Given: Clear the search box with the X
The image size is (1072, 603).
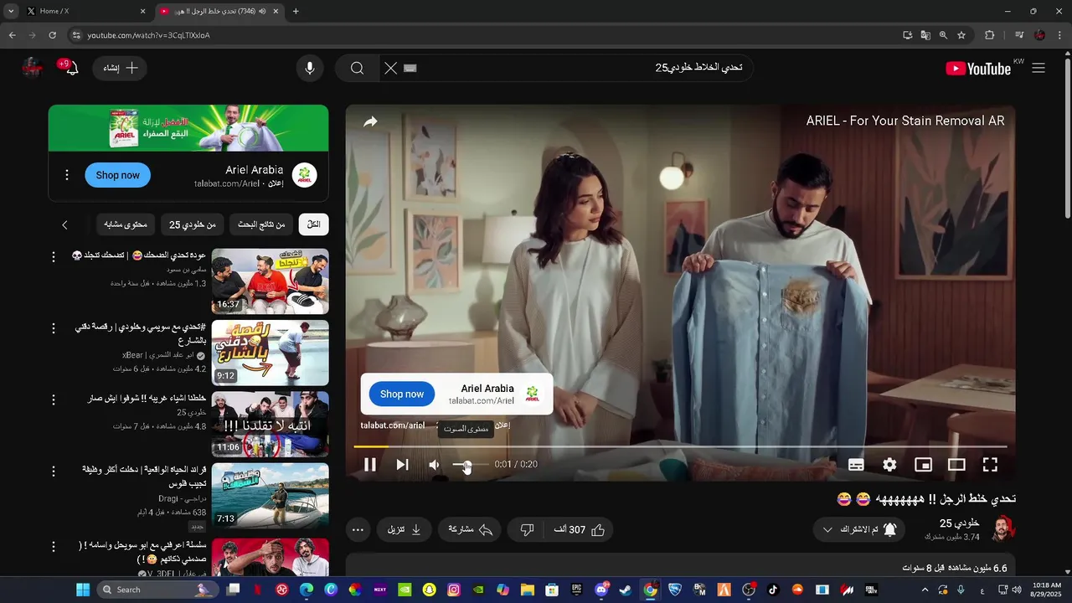Looking at the screenshot, I should click(x=391, y=69).
